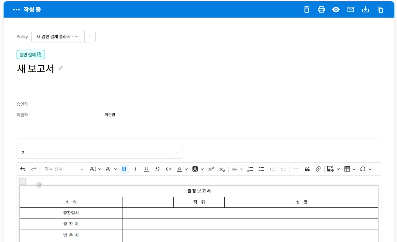The width and height of the screenshot is (397, 242).
Task: Download the report with download icon
Action: tap(365, 9)
